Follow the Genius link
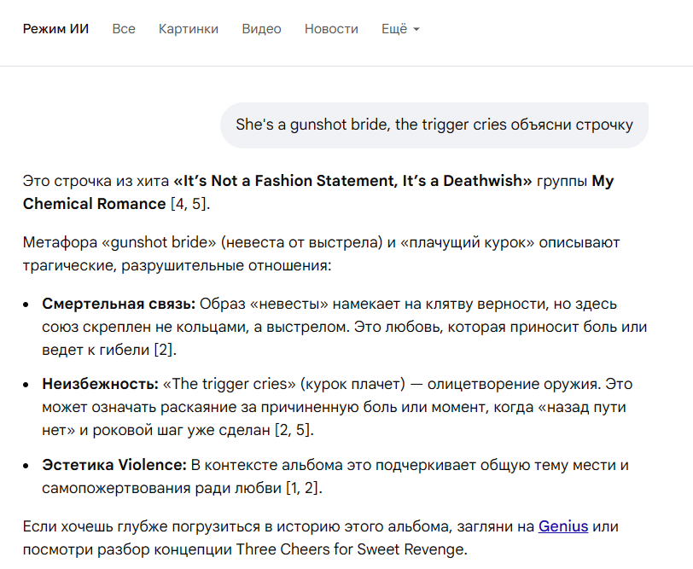The image size is (693, 569). pyautogui.click(x=563, y=526)
